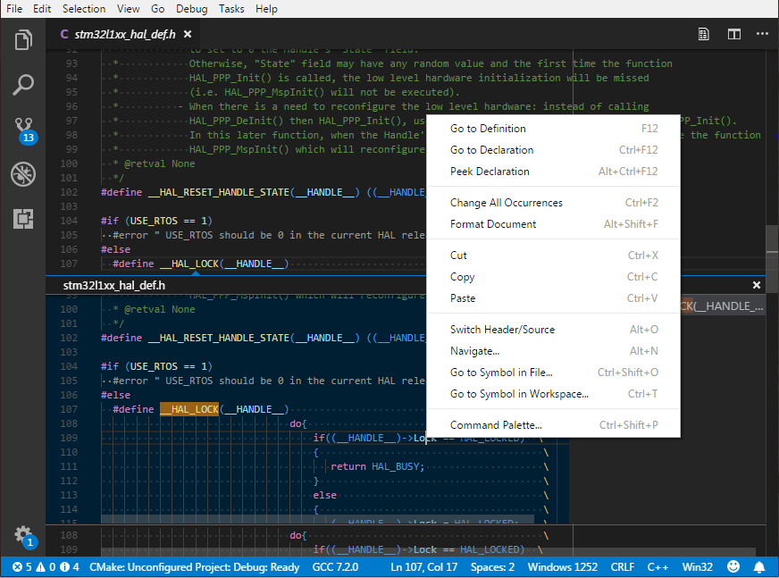Open the Debug view in the sidebar
This screenshot has width=779, height=578.
coord(23,174)
